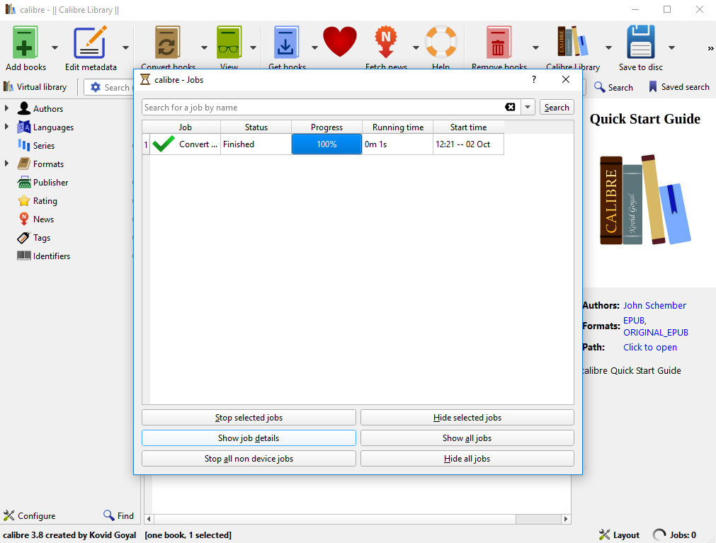This screenshot has width=716, height=543.
Task: Click the Jobs: 0 indicator
Action: tap(674, 535)
